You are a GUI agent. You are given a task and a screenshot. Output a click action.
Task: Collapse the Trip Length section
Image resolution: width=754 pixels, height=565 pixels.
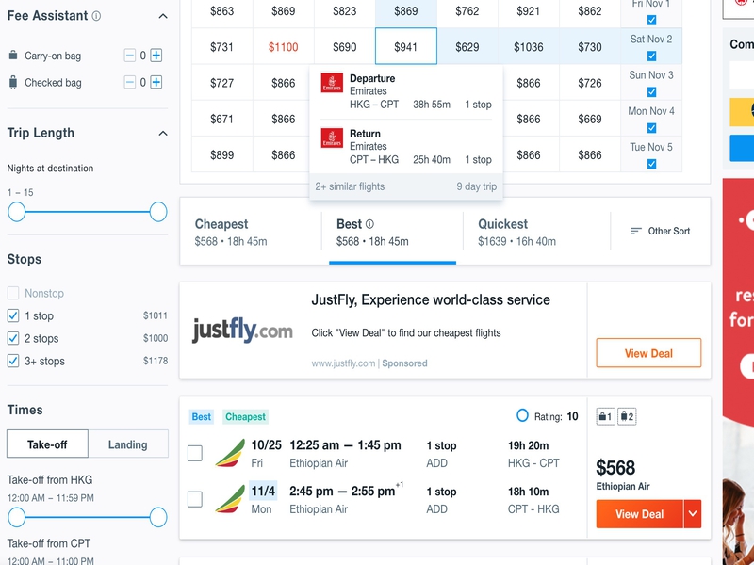162,133
